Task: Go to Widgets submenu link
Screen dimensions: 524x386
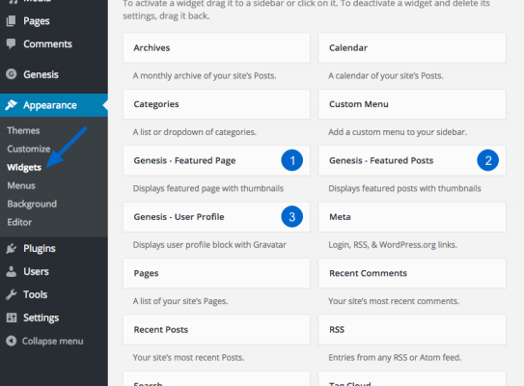Action: pyautogui.click(x=24, y=168)
